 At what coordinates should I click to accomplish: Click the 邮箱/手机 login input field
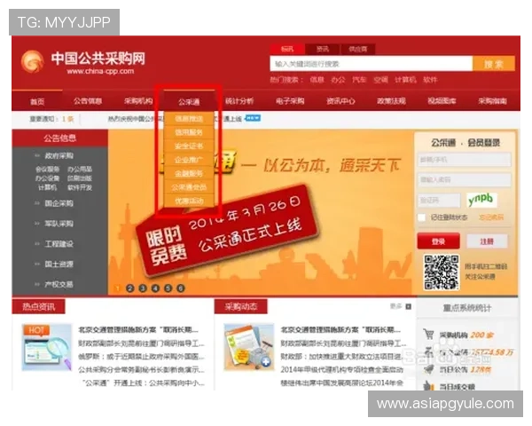(x=464, y=160)
